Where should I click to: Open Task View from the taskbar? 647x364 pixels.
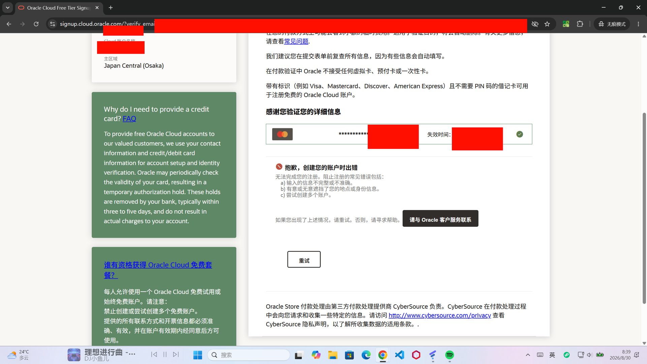pos(299,355)
